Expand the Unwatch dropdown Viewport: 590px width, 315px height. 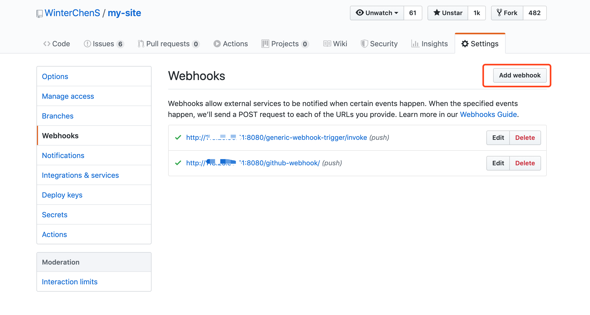(377, 13)
